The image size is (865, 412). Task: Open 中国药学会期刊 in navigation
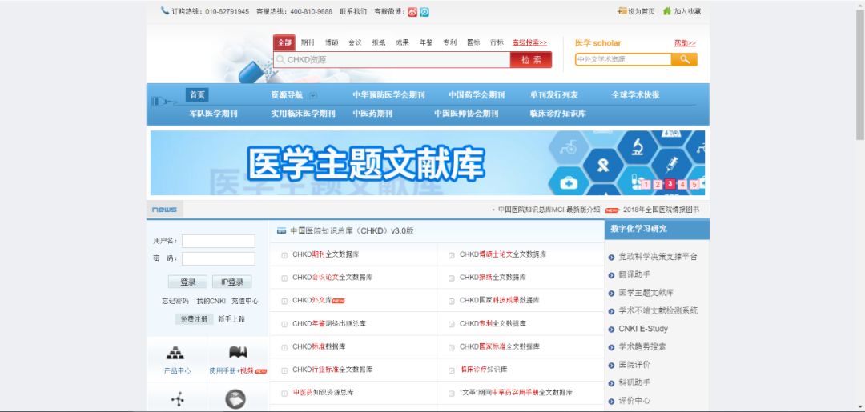click(477, 94)
